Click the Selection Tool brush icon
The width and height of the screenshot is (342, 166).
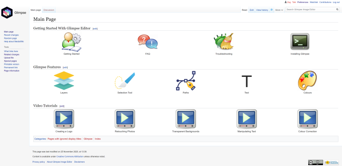pos(125,81)
